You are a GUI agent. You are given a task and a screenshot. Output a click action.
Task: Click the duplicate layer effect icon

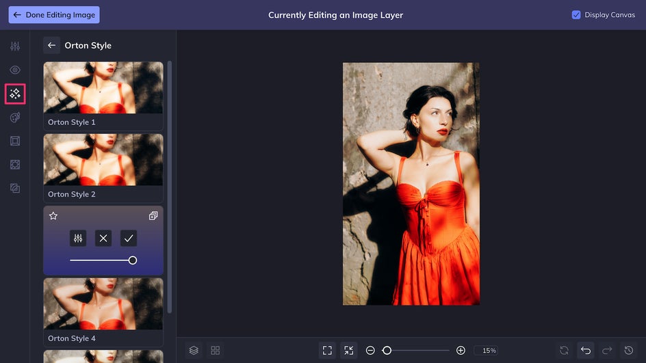coord(153,215)
